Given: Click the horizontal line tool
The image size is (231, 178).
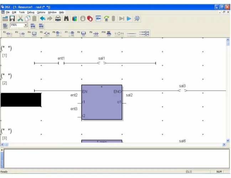Looking at the screenshot, I should (132, 34).
